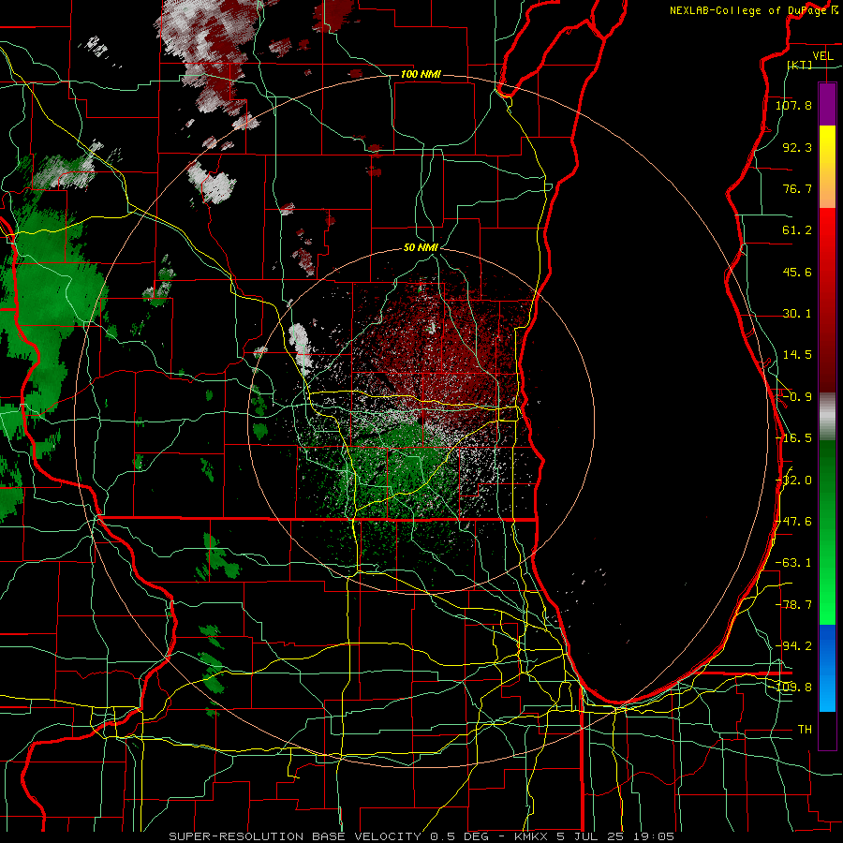Screen dimensions: 843x843
Task: Click the 50 NMI range ring label
Action: [421, 248]
